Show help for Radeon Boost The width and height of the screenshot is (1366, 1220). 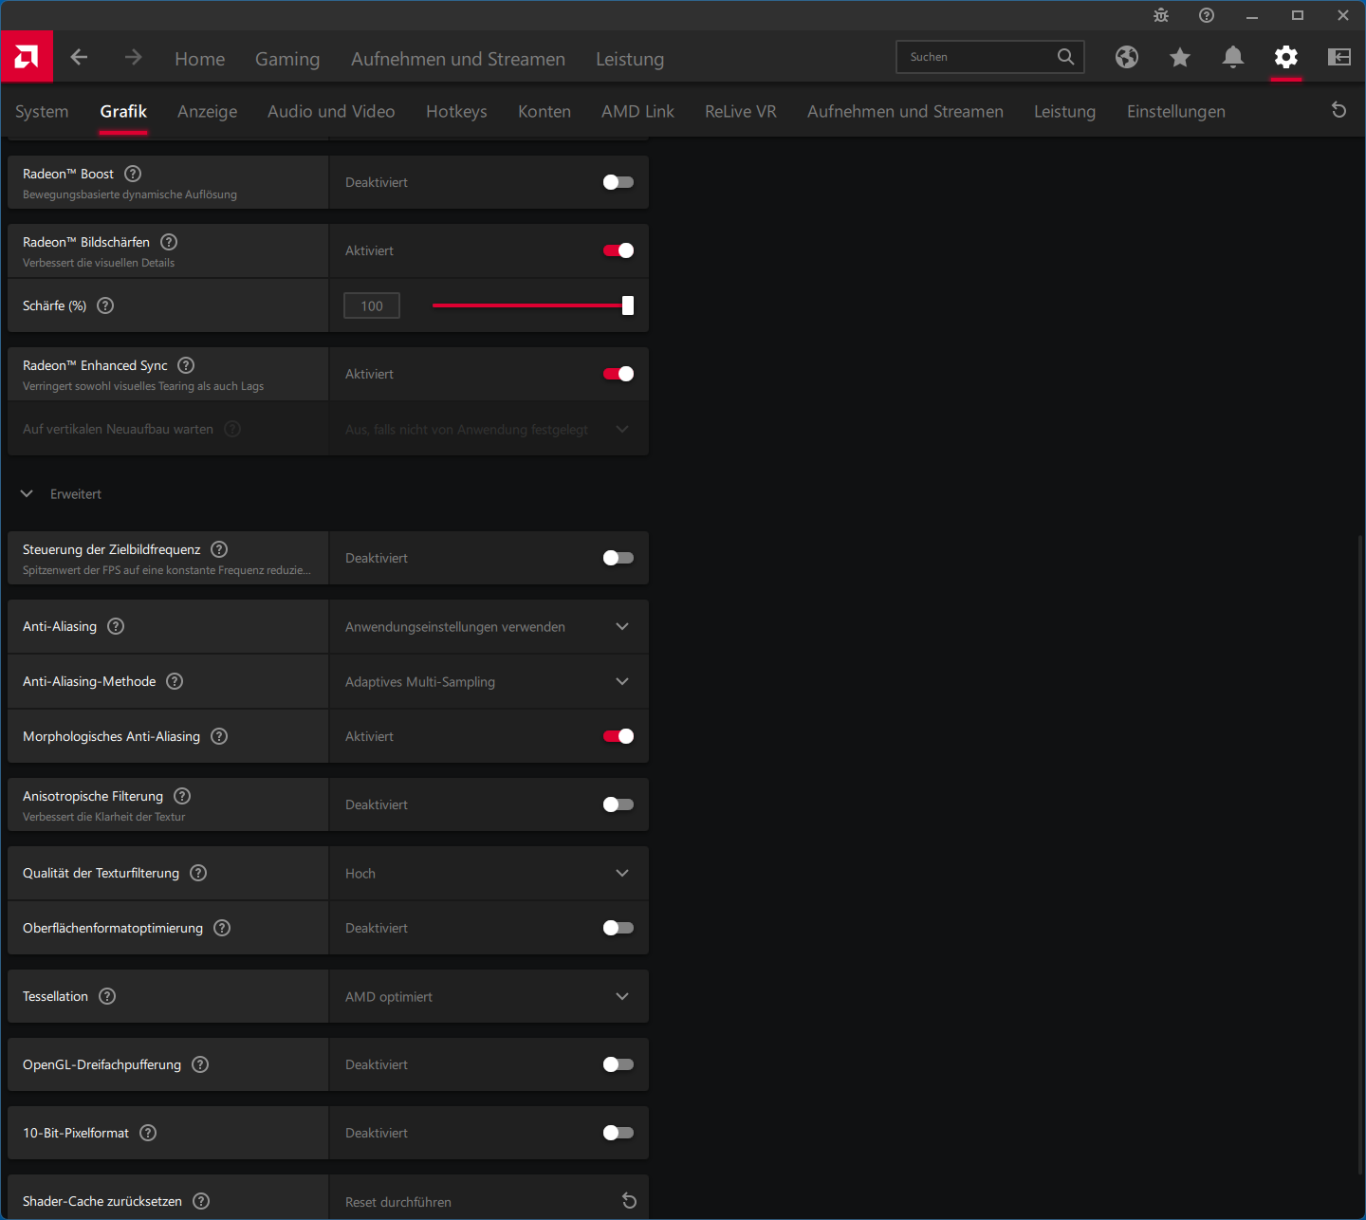tap(133, 174)
